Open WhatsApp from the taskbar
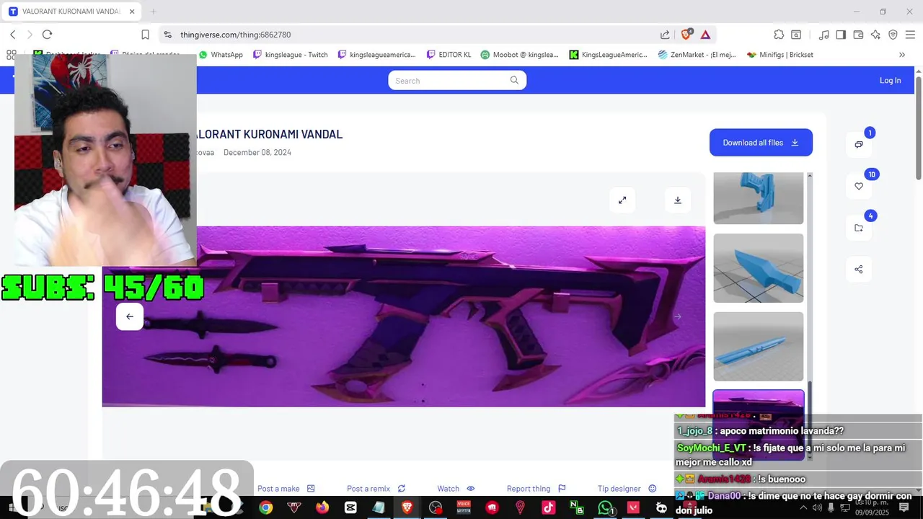The image size is (923, 519). point(605,507)
